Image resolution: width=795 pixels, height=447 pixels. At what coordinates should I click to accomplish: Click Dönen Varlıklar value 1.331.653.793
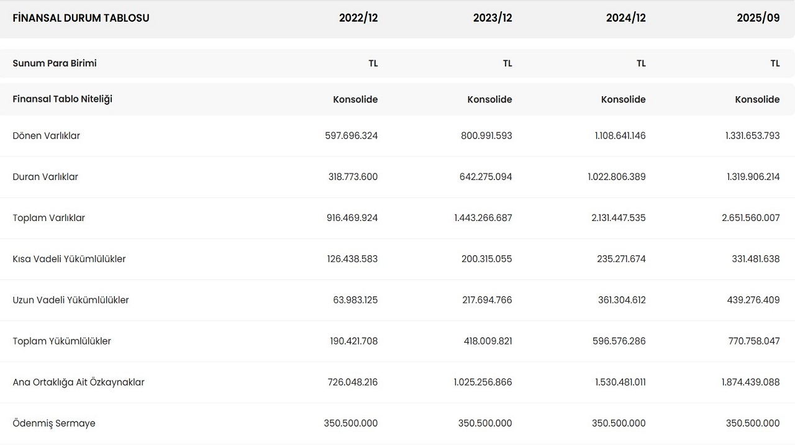click(752, 136)
